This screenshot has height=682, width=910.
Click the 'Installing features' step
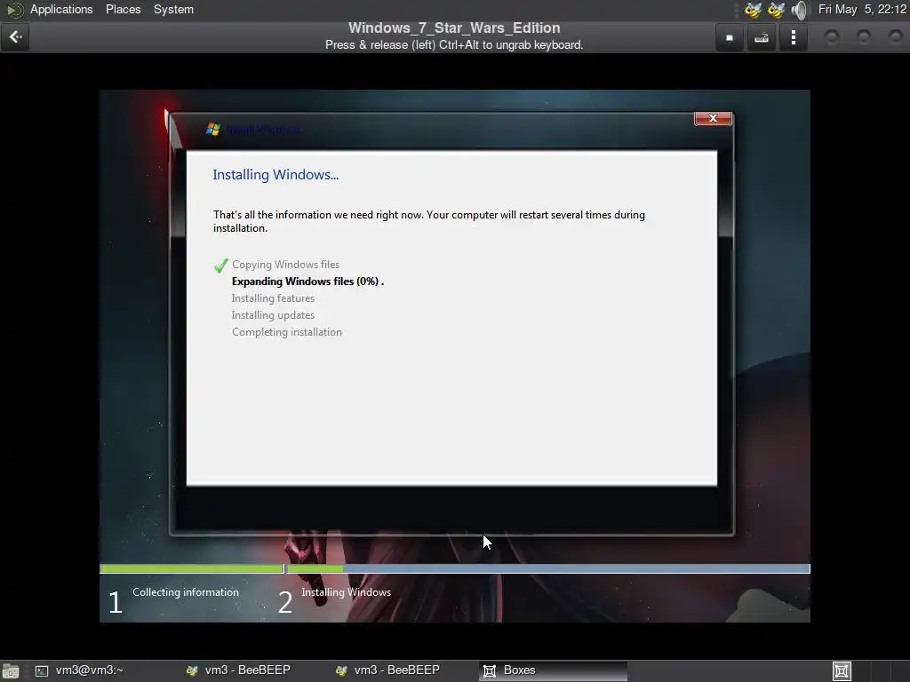point(273,298)
